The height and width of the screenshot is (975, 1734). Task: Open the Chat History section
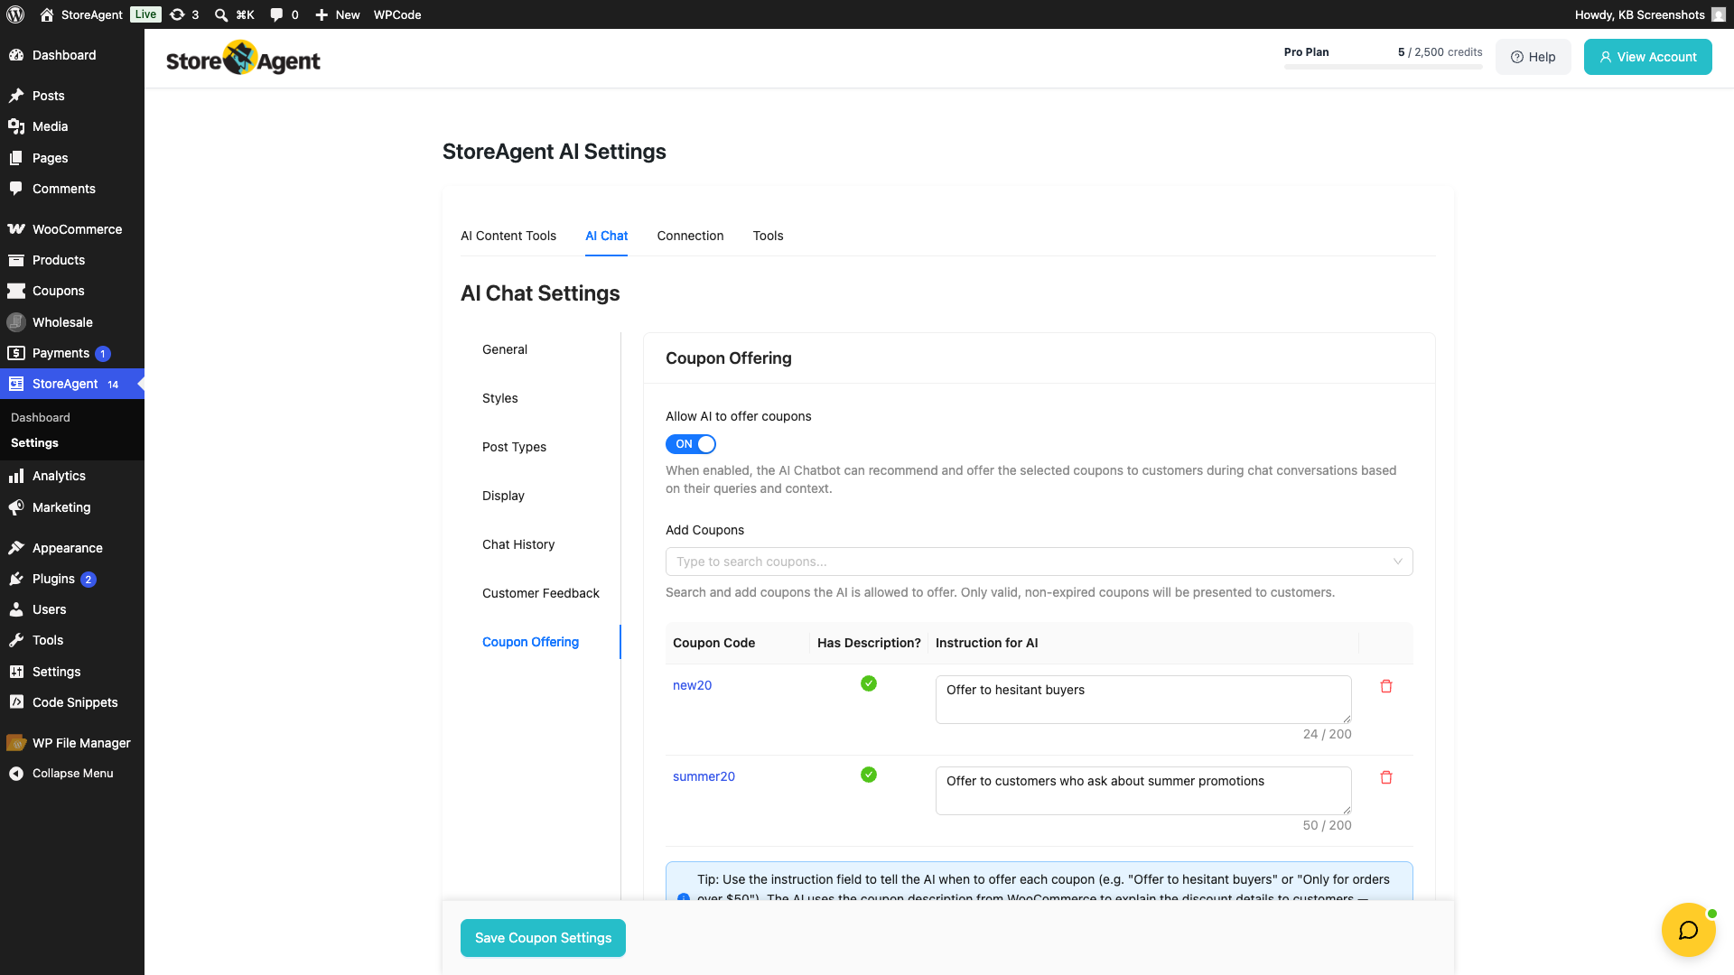tap(518, 544)
